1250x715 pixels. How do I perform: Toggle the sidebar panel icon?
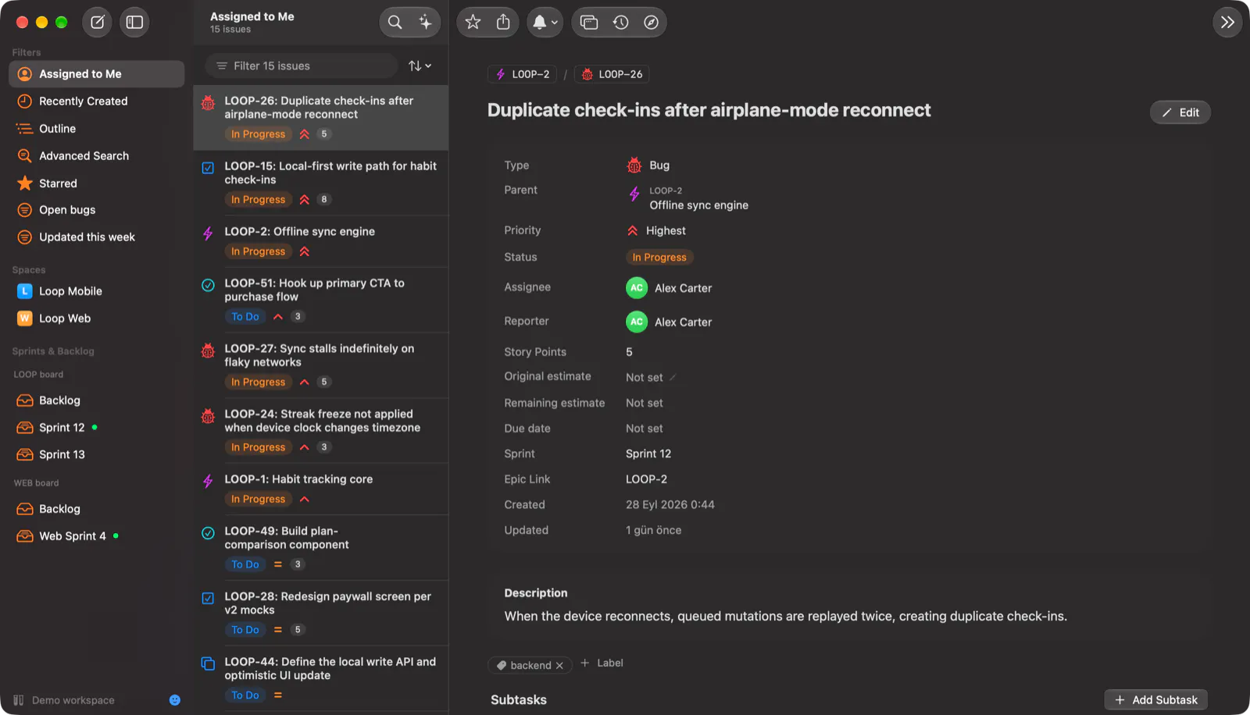tap(134, 22)
